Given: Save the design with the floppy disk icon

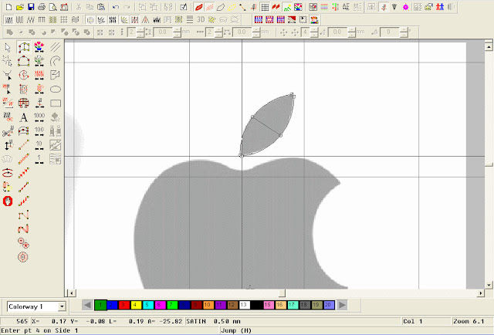Looking at the screenshot, I should click(31, 7).
